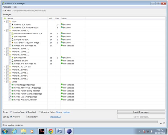
Task: Click the Tools folder icon
Action: [10, 21]
